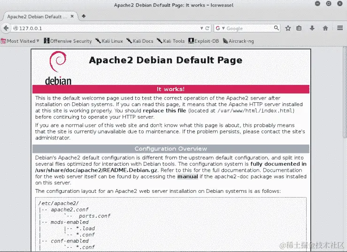The height and width of the screenshot is (252, 347).
Task: Open the Kali Docs bookmark
Action: (x=140, y=41)
